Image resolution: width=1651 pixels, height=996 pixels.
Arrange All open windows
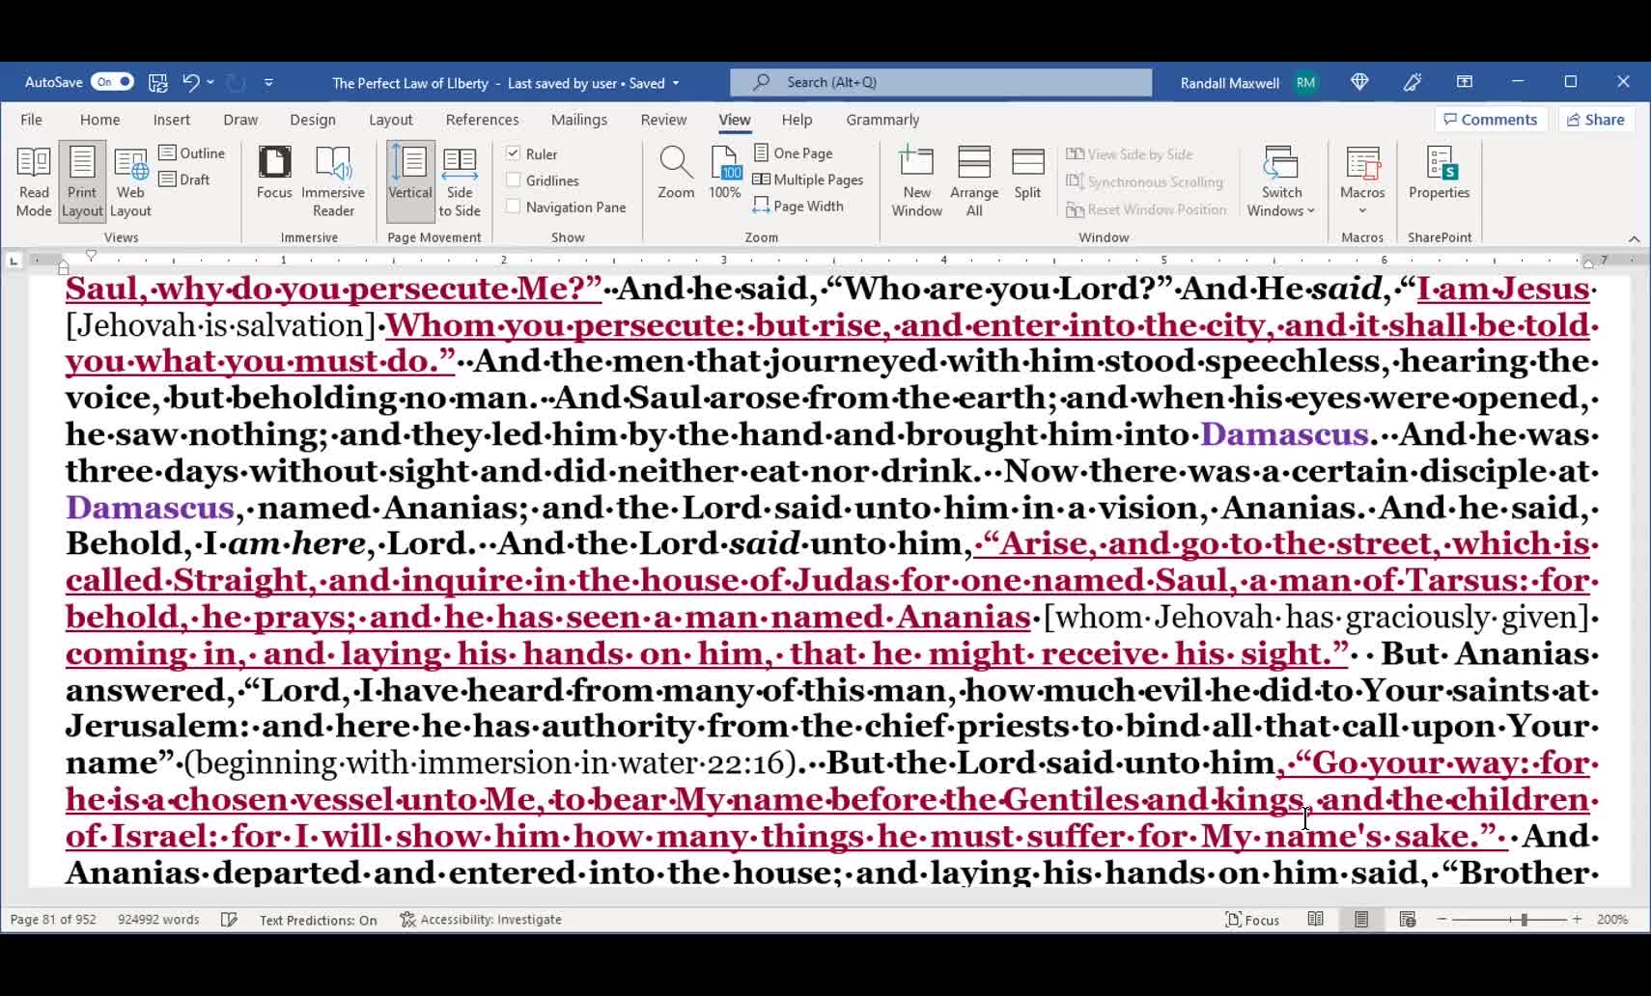click(x=974, y=181)
